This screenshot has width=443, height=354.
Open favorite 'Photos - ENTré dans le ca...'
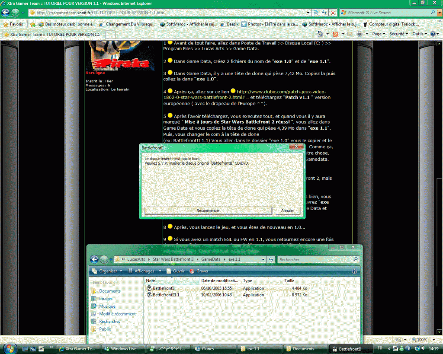click(270, 24)
